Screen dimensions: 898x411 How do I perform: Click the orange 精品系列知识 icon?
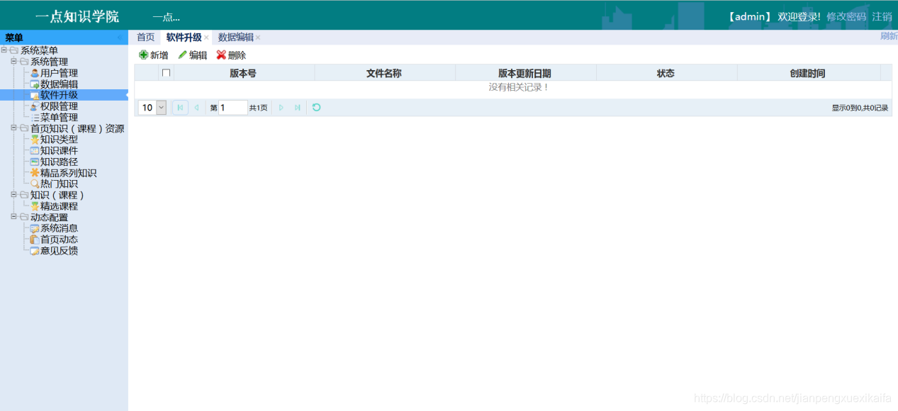click(35, 173)
